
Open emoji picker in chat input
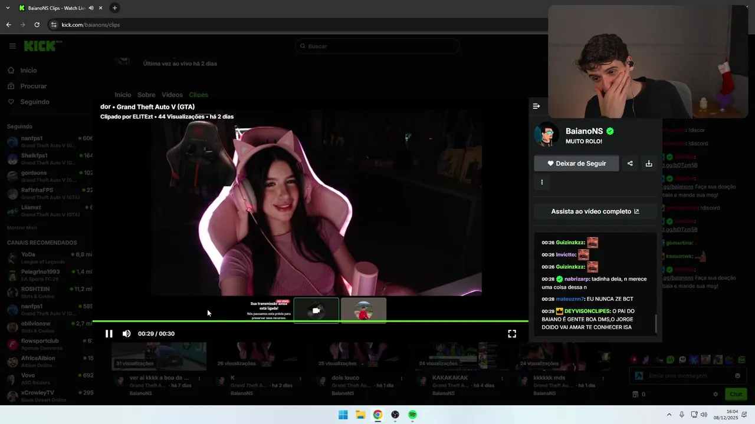tap(737, 376)
